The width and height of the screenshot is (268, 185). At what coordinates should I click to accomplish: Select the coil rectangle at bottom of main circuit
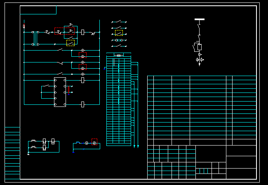point(83,104)
